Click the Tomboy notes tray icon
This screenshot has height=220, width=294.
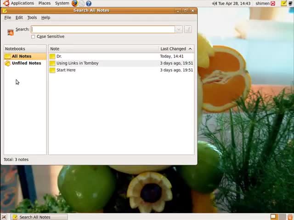pyautogui.click(x=284, y=3)
